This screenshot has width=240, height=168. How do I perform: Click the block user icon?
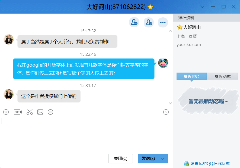point(148,22)
